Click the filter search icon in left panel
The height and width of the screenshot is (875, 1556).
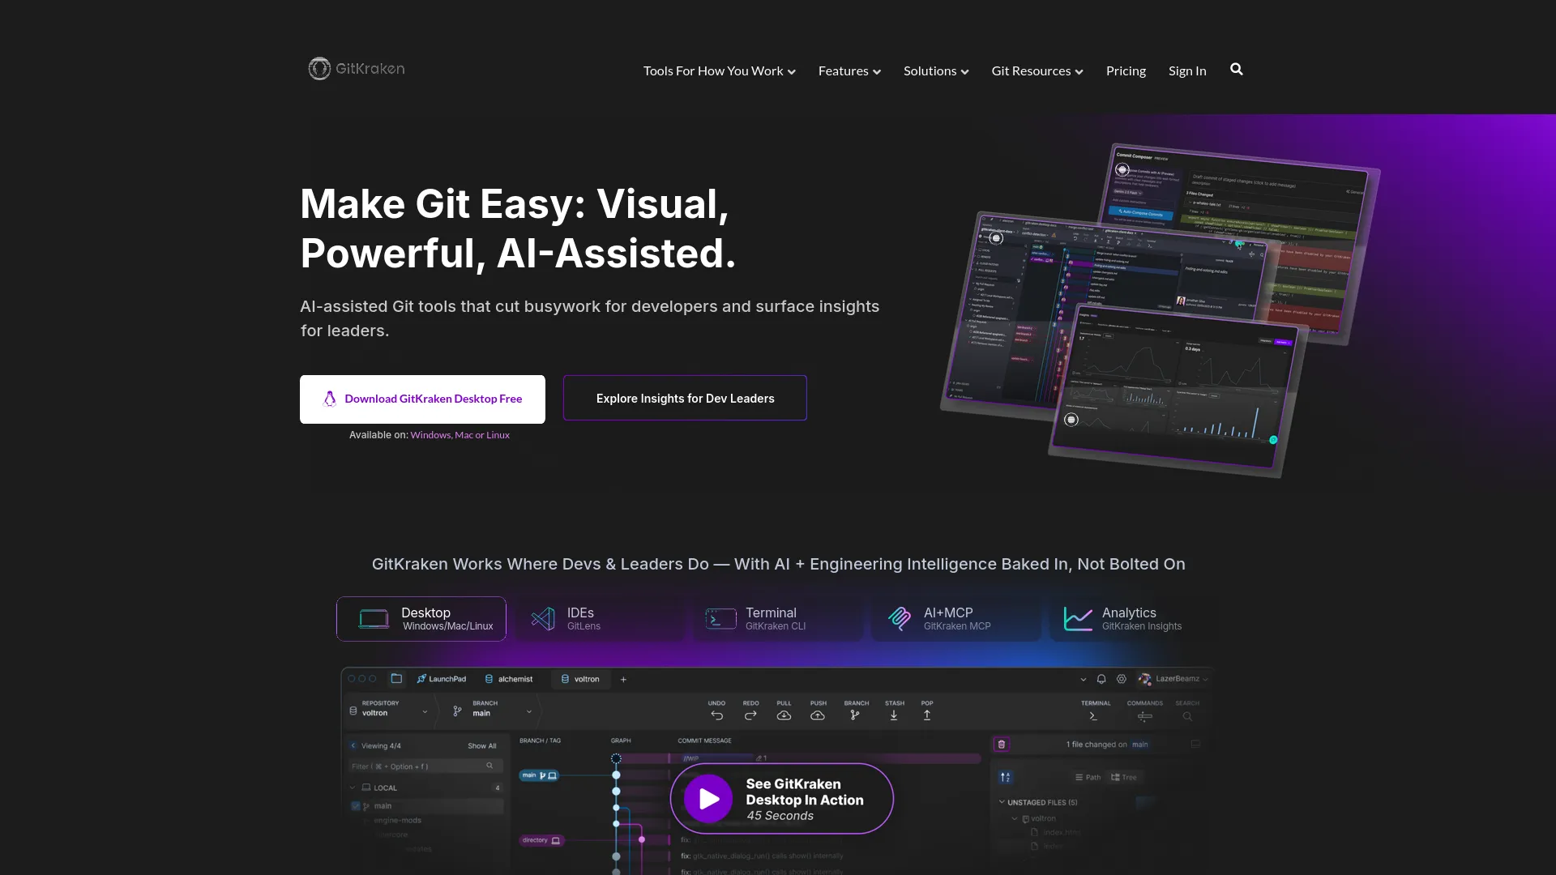489,766
